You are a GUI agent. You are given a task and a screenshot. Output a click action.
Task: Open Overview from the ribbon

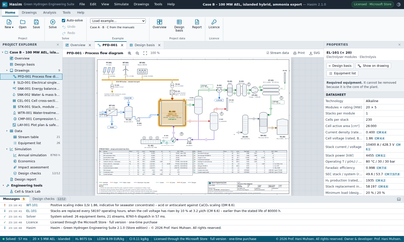click(x=160, y=24)
